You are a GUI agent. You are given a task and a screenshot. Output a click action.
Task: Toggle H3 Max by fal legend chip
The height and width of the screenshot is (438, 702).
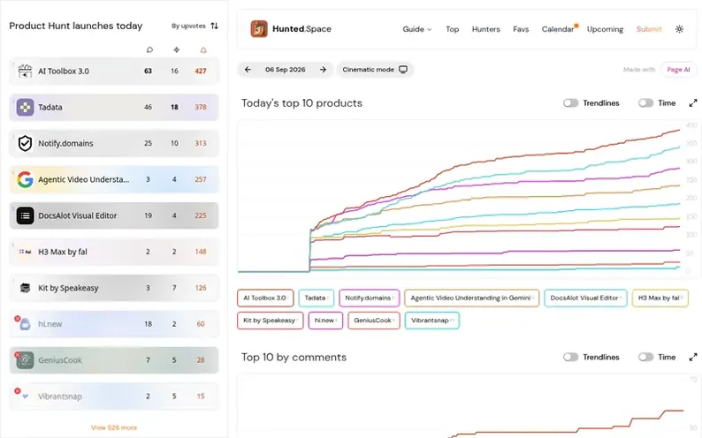(x=660, y=298)
